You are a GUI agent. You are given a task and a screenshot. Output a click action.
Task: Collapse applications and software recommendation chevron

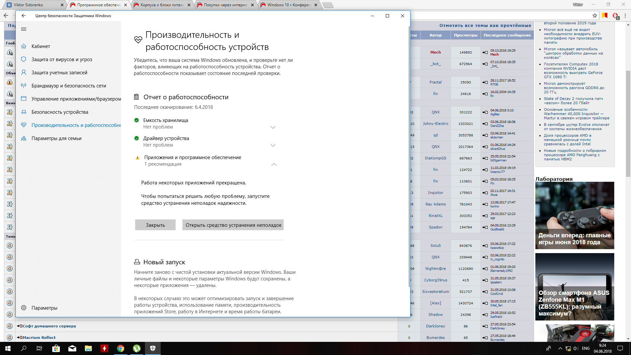(x=274, y=164)
